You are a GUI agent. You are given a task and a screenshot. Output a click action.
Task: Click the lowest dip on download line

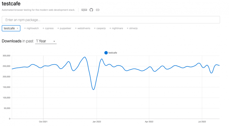(x=94, y=89)
